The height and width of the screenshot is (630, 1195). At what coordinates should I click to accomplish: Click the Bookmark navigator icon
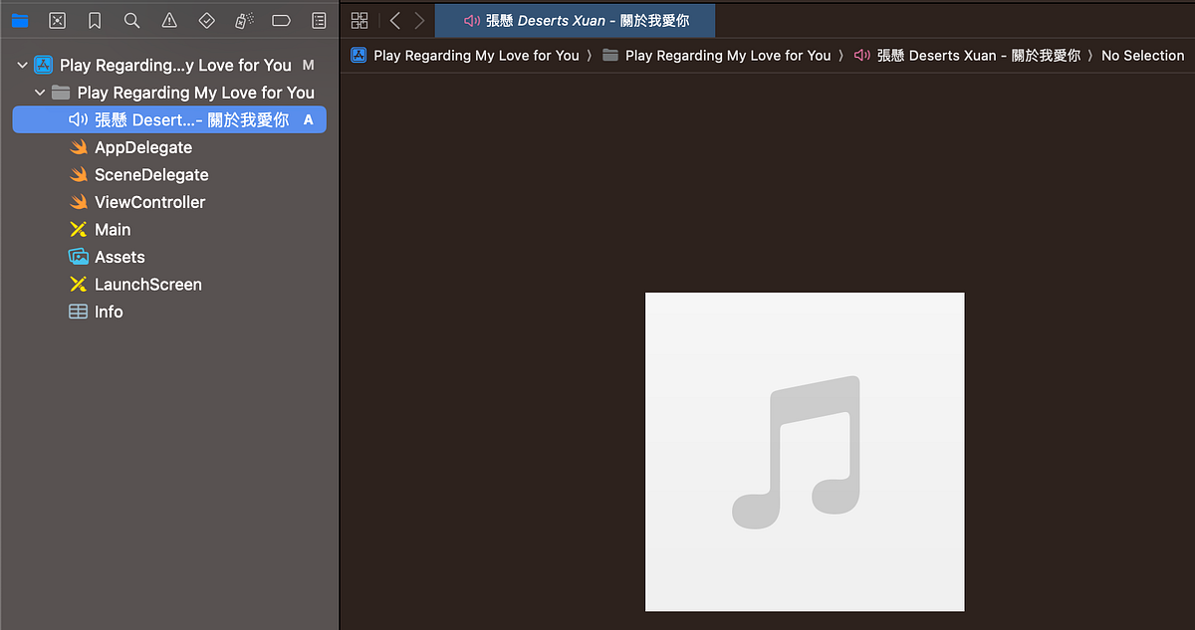(x=95, y=20)
